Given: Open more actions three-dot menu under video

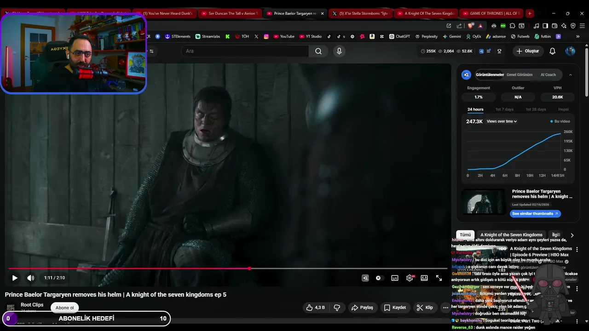Looking at the screenshot, I should click(445, 308).
